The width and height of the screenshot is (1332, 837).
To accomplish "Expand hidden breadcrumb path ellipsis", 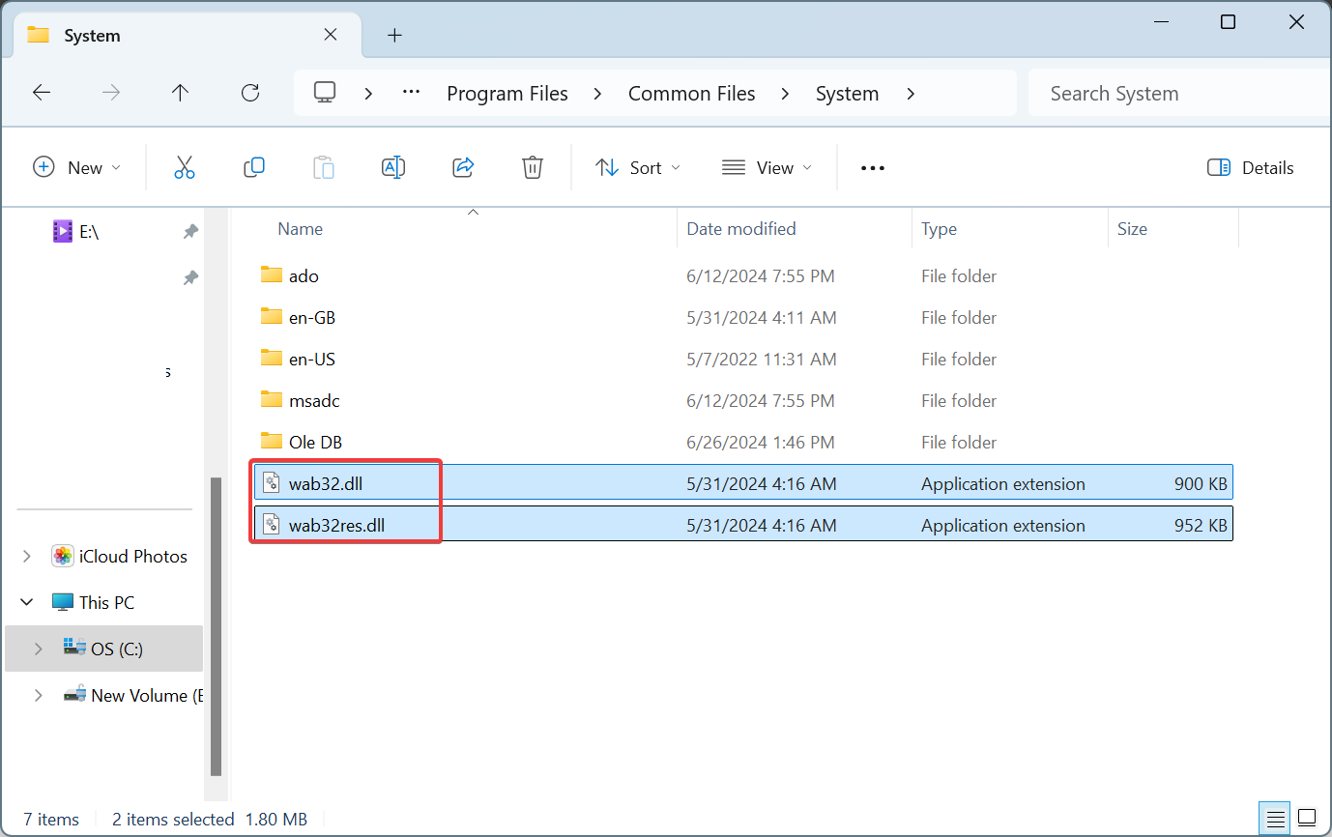I will [x=411, y=93].
